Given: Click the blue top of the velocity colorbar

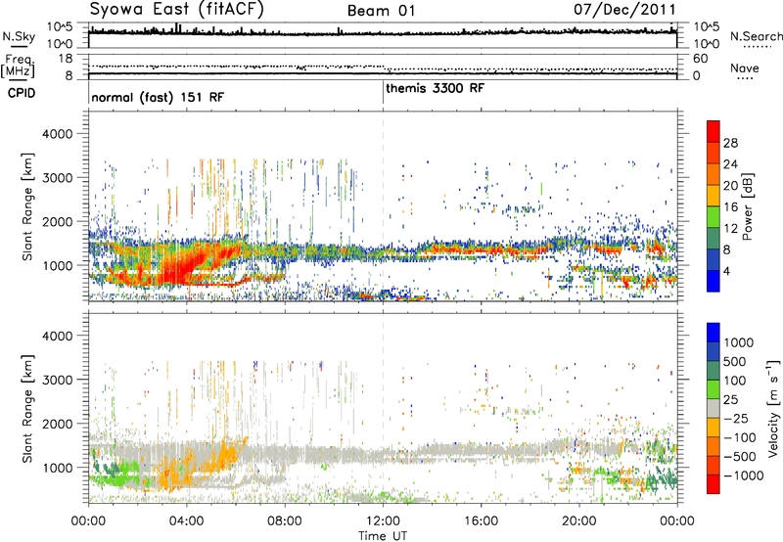Looking at the screenshot, I should (x=714, y=332).
